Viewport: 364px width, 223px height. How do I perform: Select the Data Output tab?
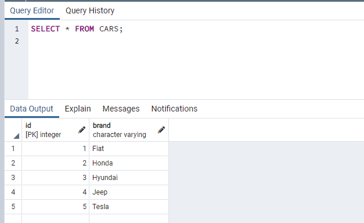31,109
